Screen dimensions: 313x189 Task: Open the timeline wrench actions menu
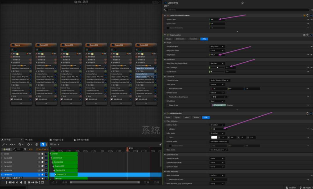4,144
